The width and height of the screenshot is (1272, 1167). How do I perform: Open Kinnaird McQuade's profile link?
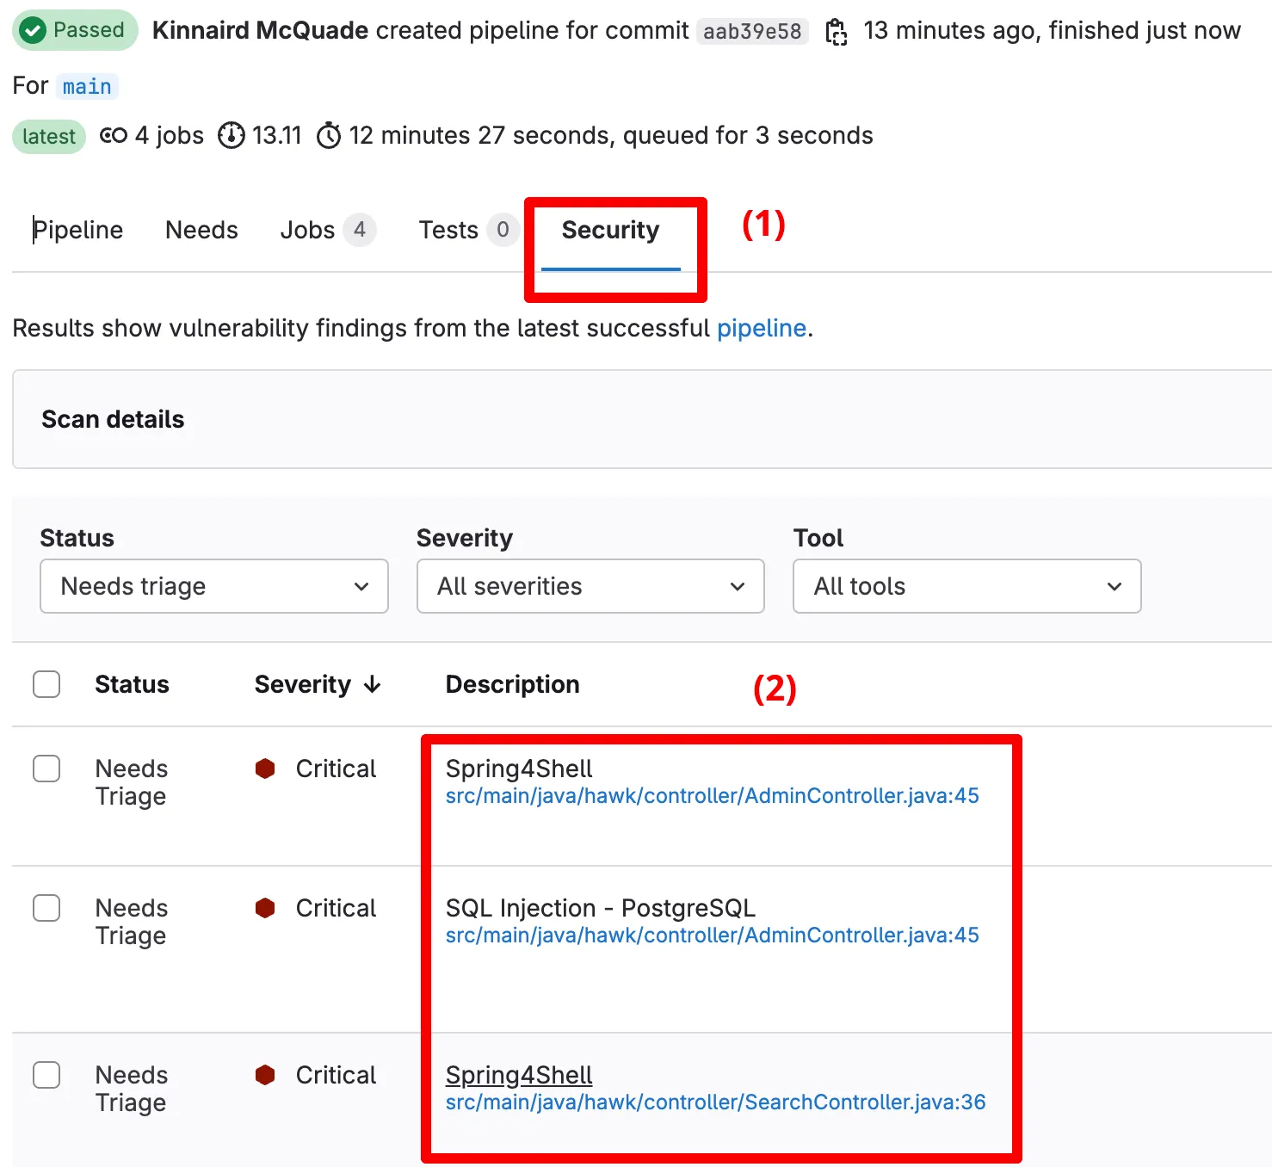260,31
